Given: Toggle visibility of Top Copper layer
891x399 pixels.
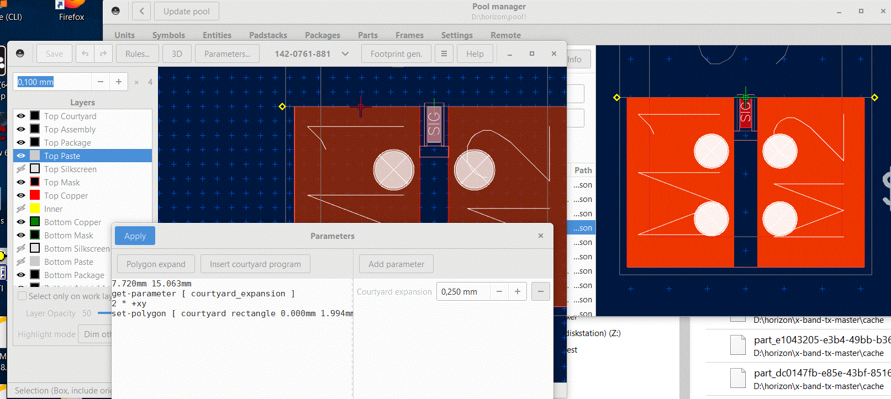Looking at the screenshot, I should click(21, 195).
